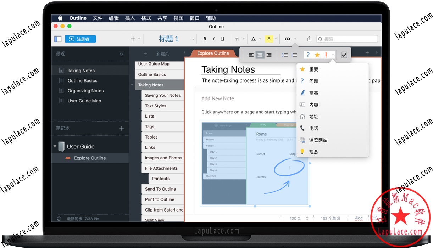Collapse the User Guide notebook triangle
This screenshot has height=248, width=433.
click(x=55, y=146)
